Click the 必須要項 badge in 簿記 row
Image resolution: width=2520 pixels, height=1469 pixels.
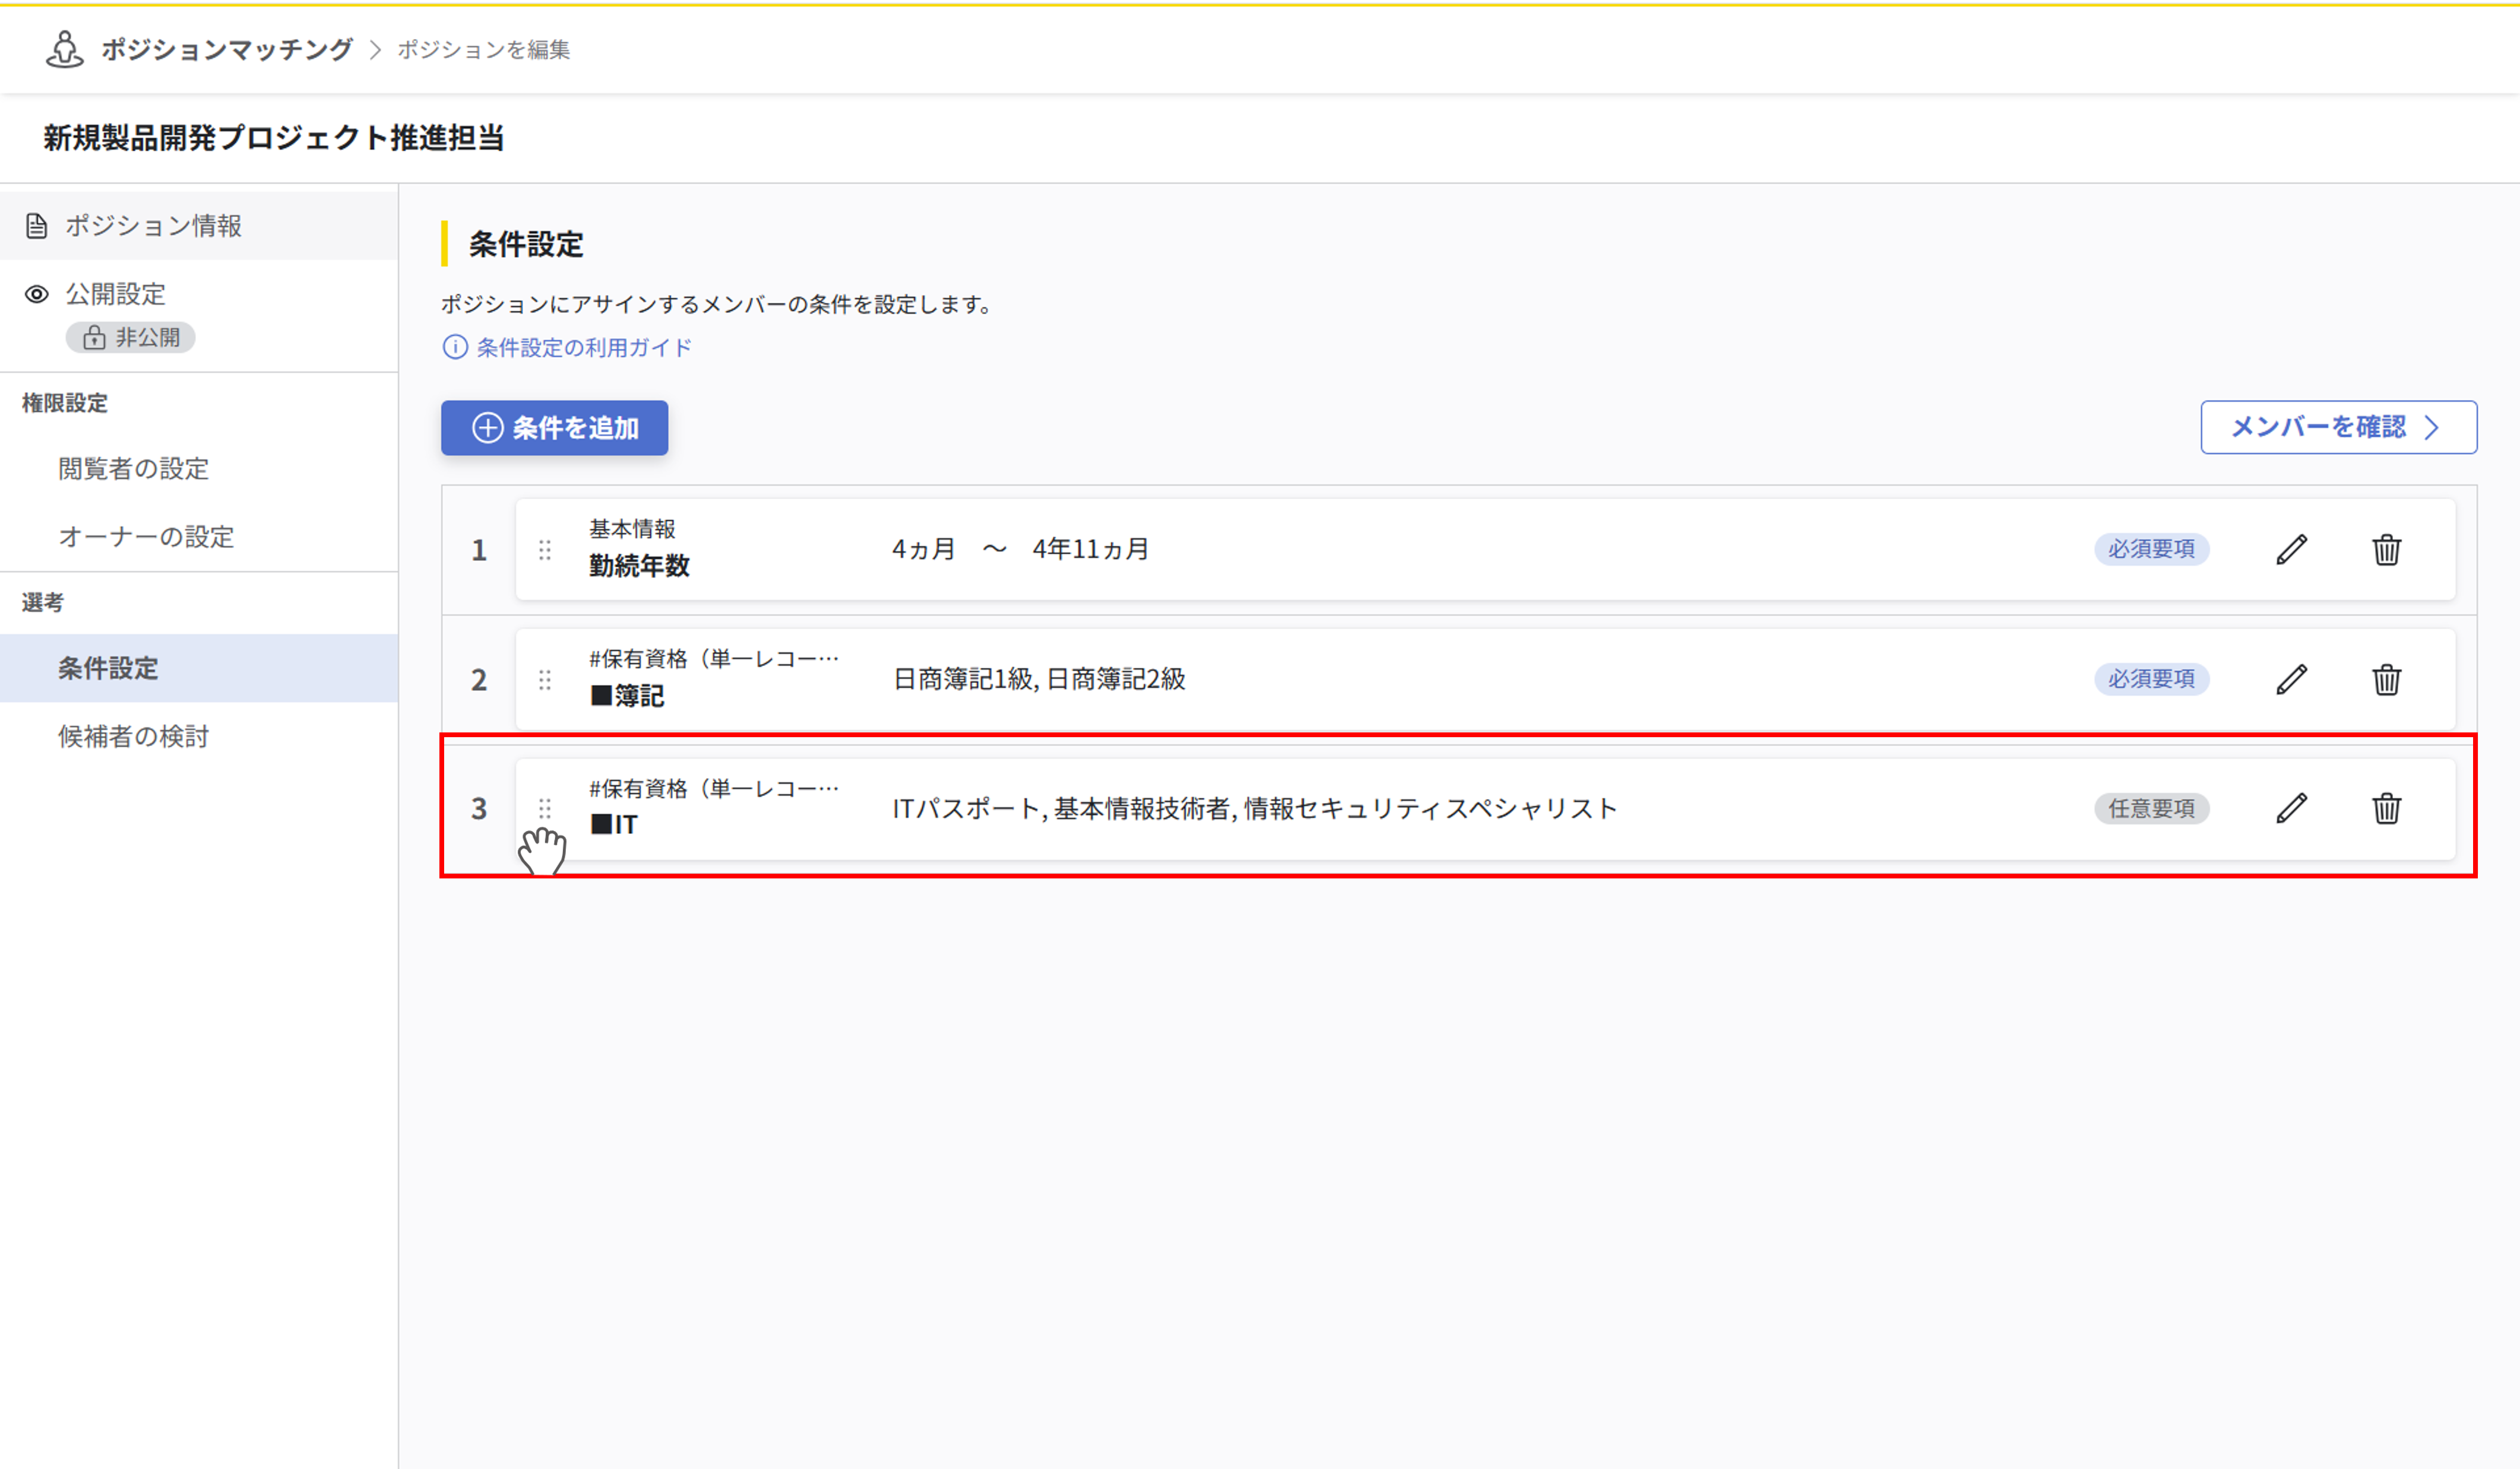[x=2152, y=678]
